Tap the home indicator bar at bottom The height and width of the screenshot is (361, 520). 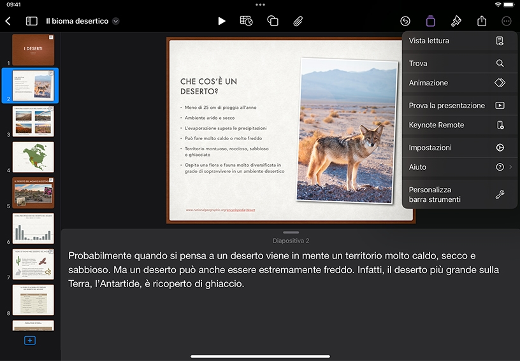tap(261, 357)
